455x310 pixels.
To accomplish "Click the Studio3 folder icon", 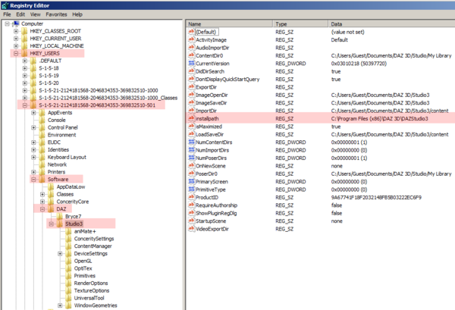I will tap(60, 224).
